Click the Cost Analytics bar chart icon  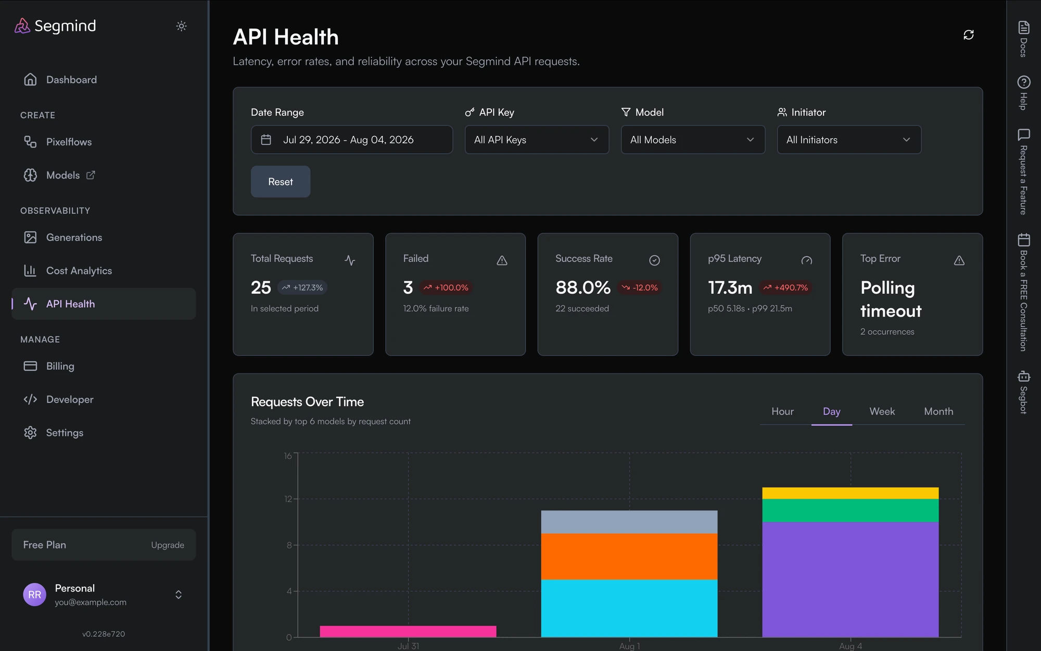30,271
